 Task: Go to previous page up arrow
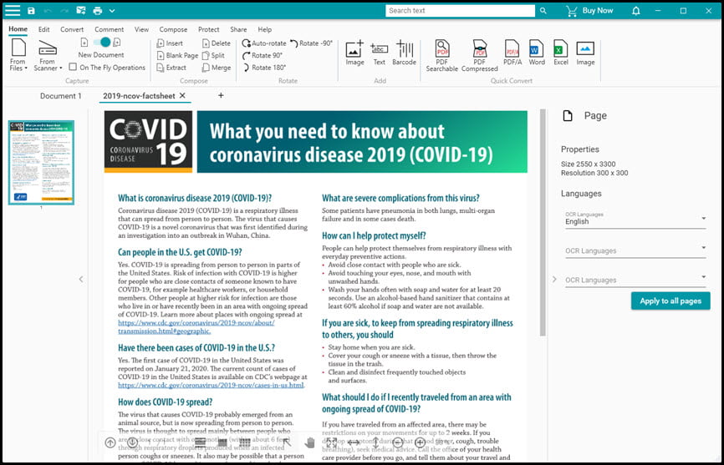pyautogui.click(x=110, y=443)
